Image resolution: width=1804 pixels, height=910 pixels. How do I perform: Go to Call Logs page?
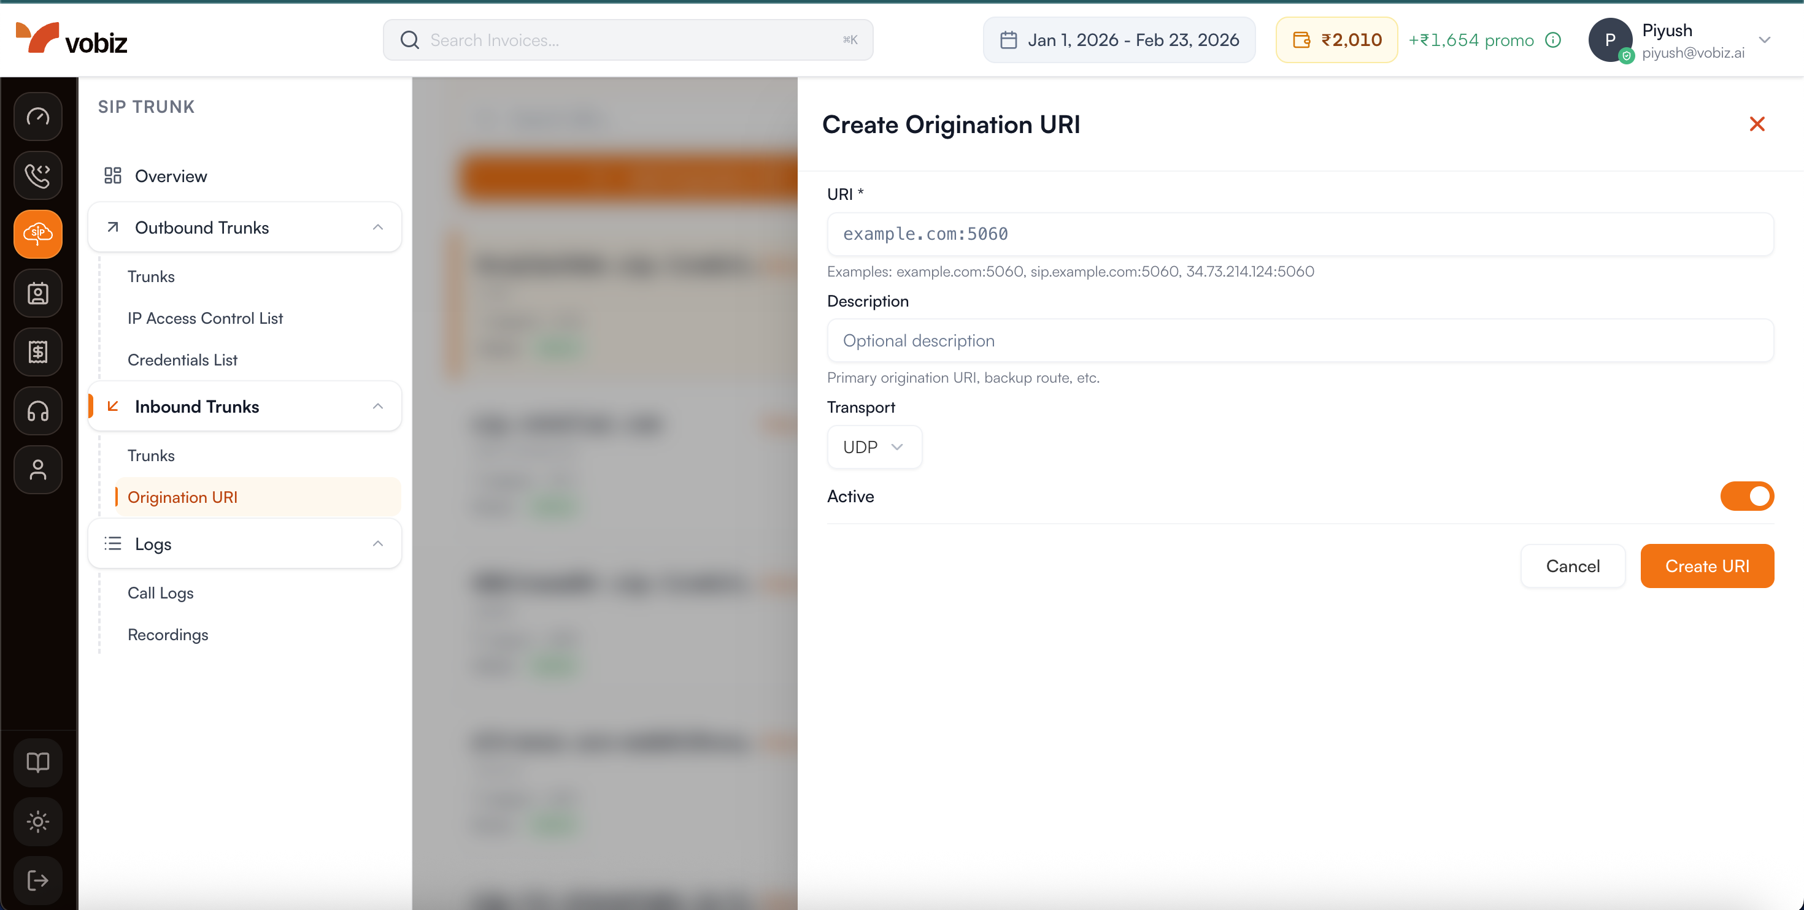(160, 593)
